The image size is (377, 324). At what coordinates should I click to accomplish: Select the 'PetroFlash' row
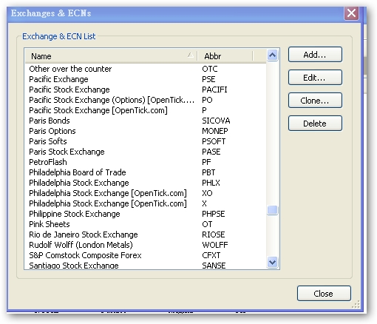pos(146,162)
